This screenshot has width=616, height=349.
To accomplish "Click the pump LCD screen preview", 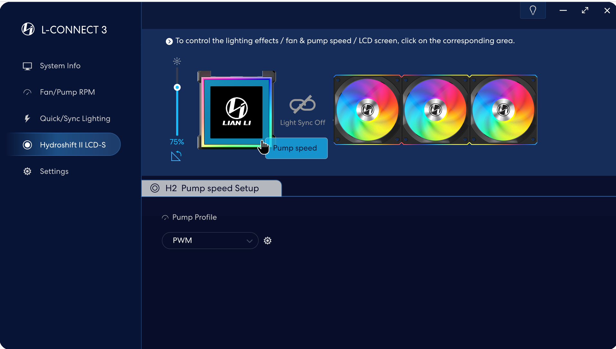I will tap(236, 112).
